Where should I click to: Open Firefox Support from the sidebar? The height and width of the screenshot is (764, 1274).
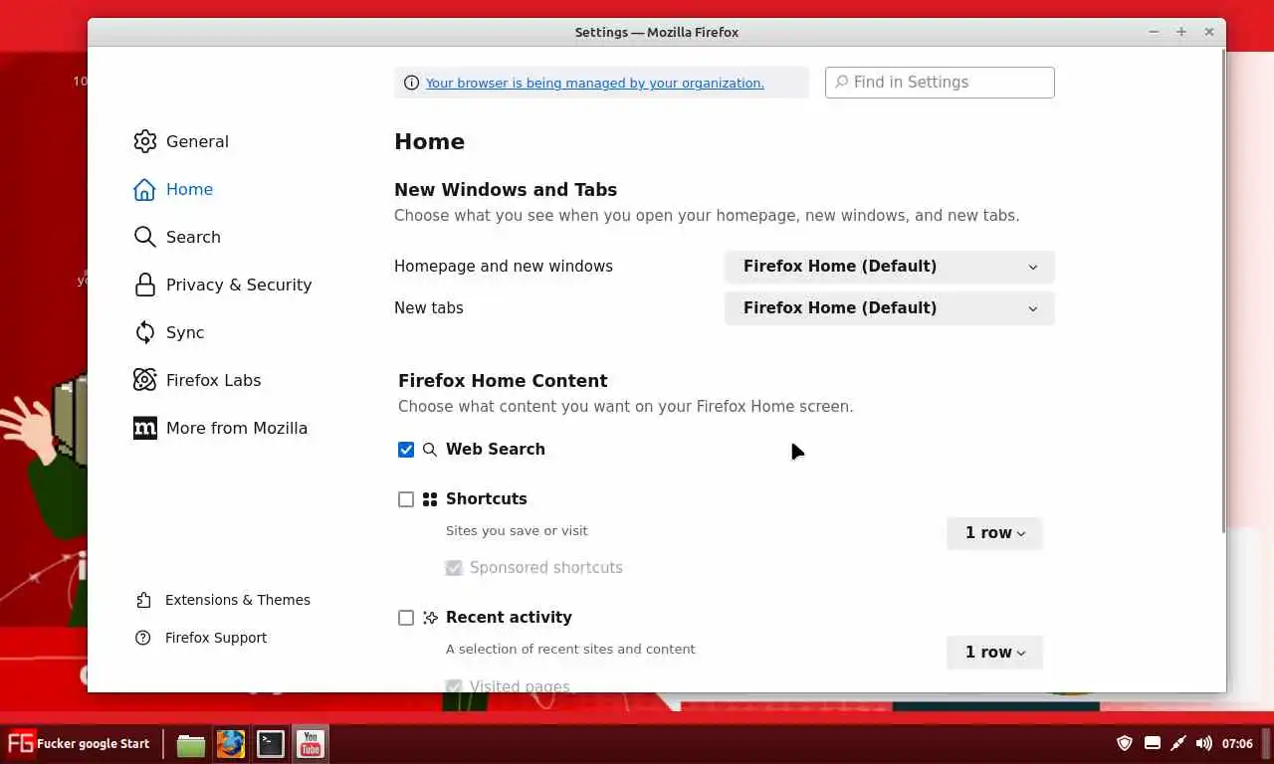click(201, 638)
